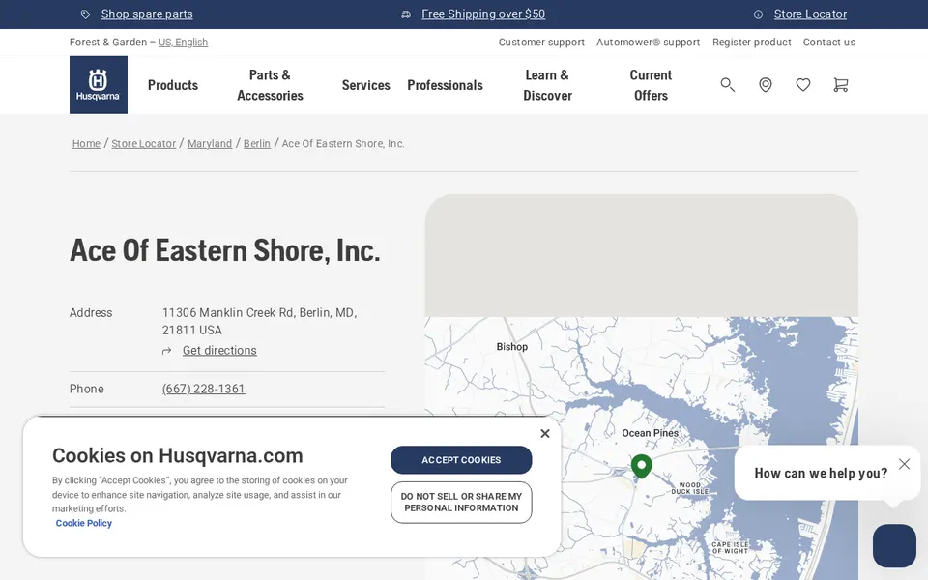Click the tag icon beside Shop spare parts

86,14
